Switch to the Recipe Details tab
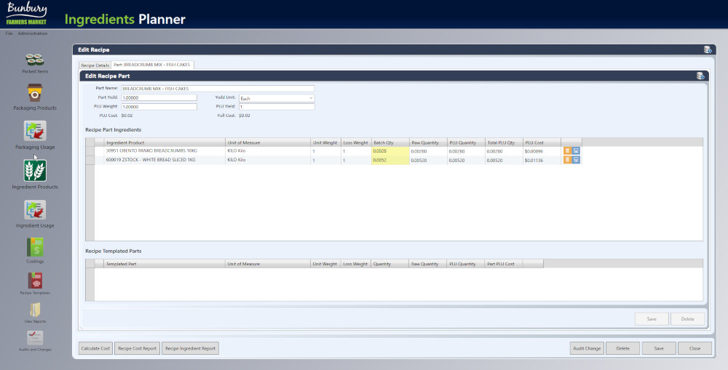Screen dimensions: 728x370 [95, 65]
